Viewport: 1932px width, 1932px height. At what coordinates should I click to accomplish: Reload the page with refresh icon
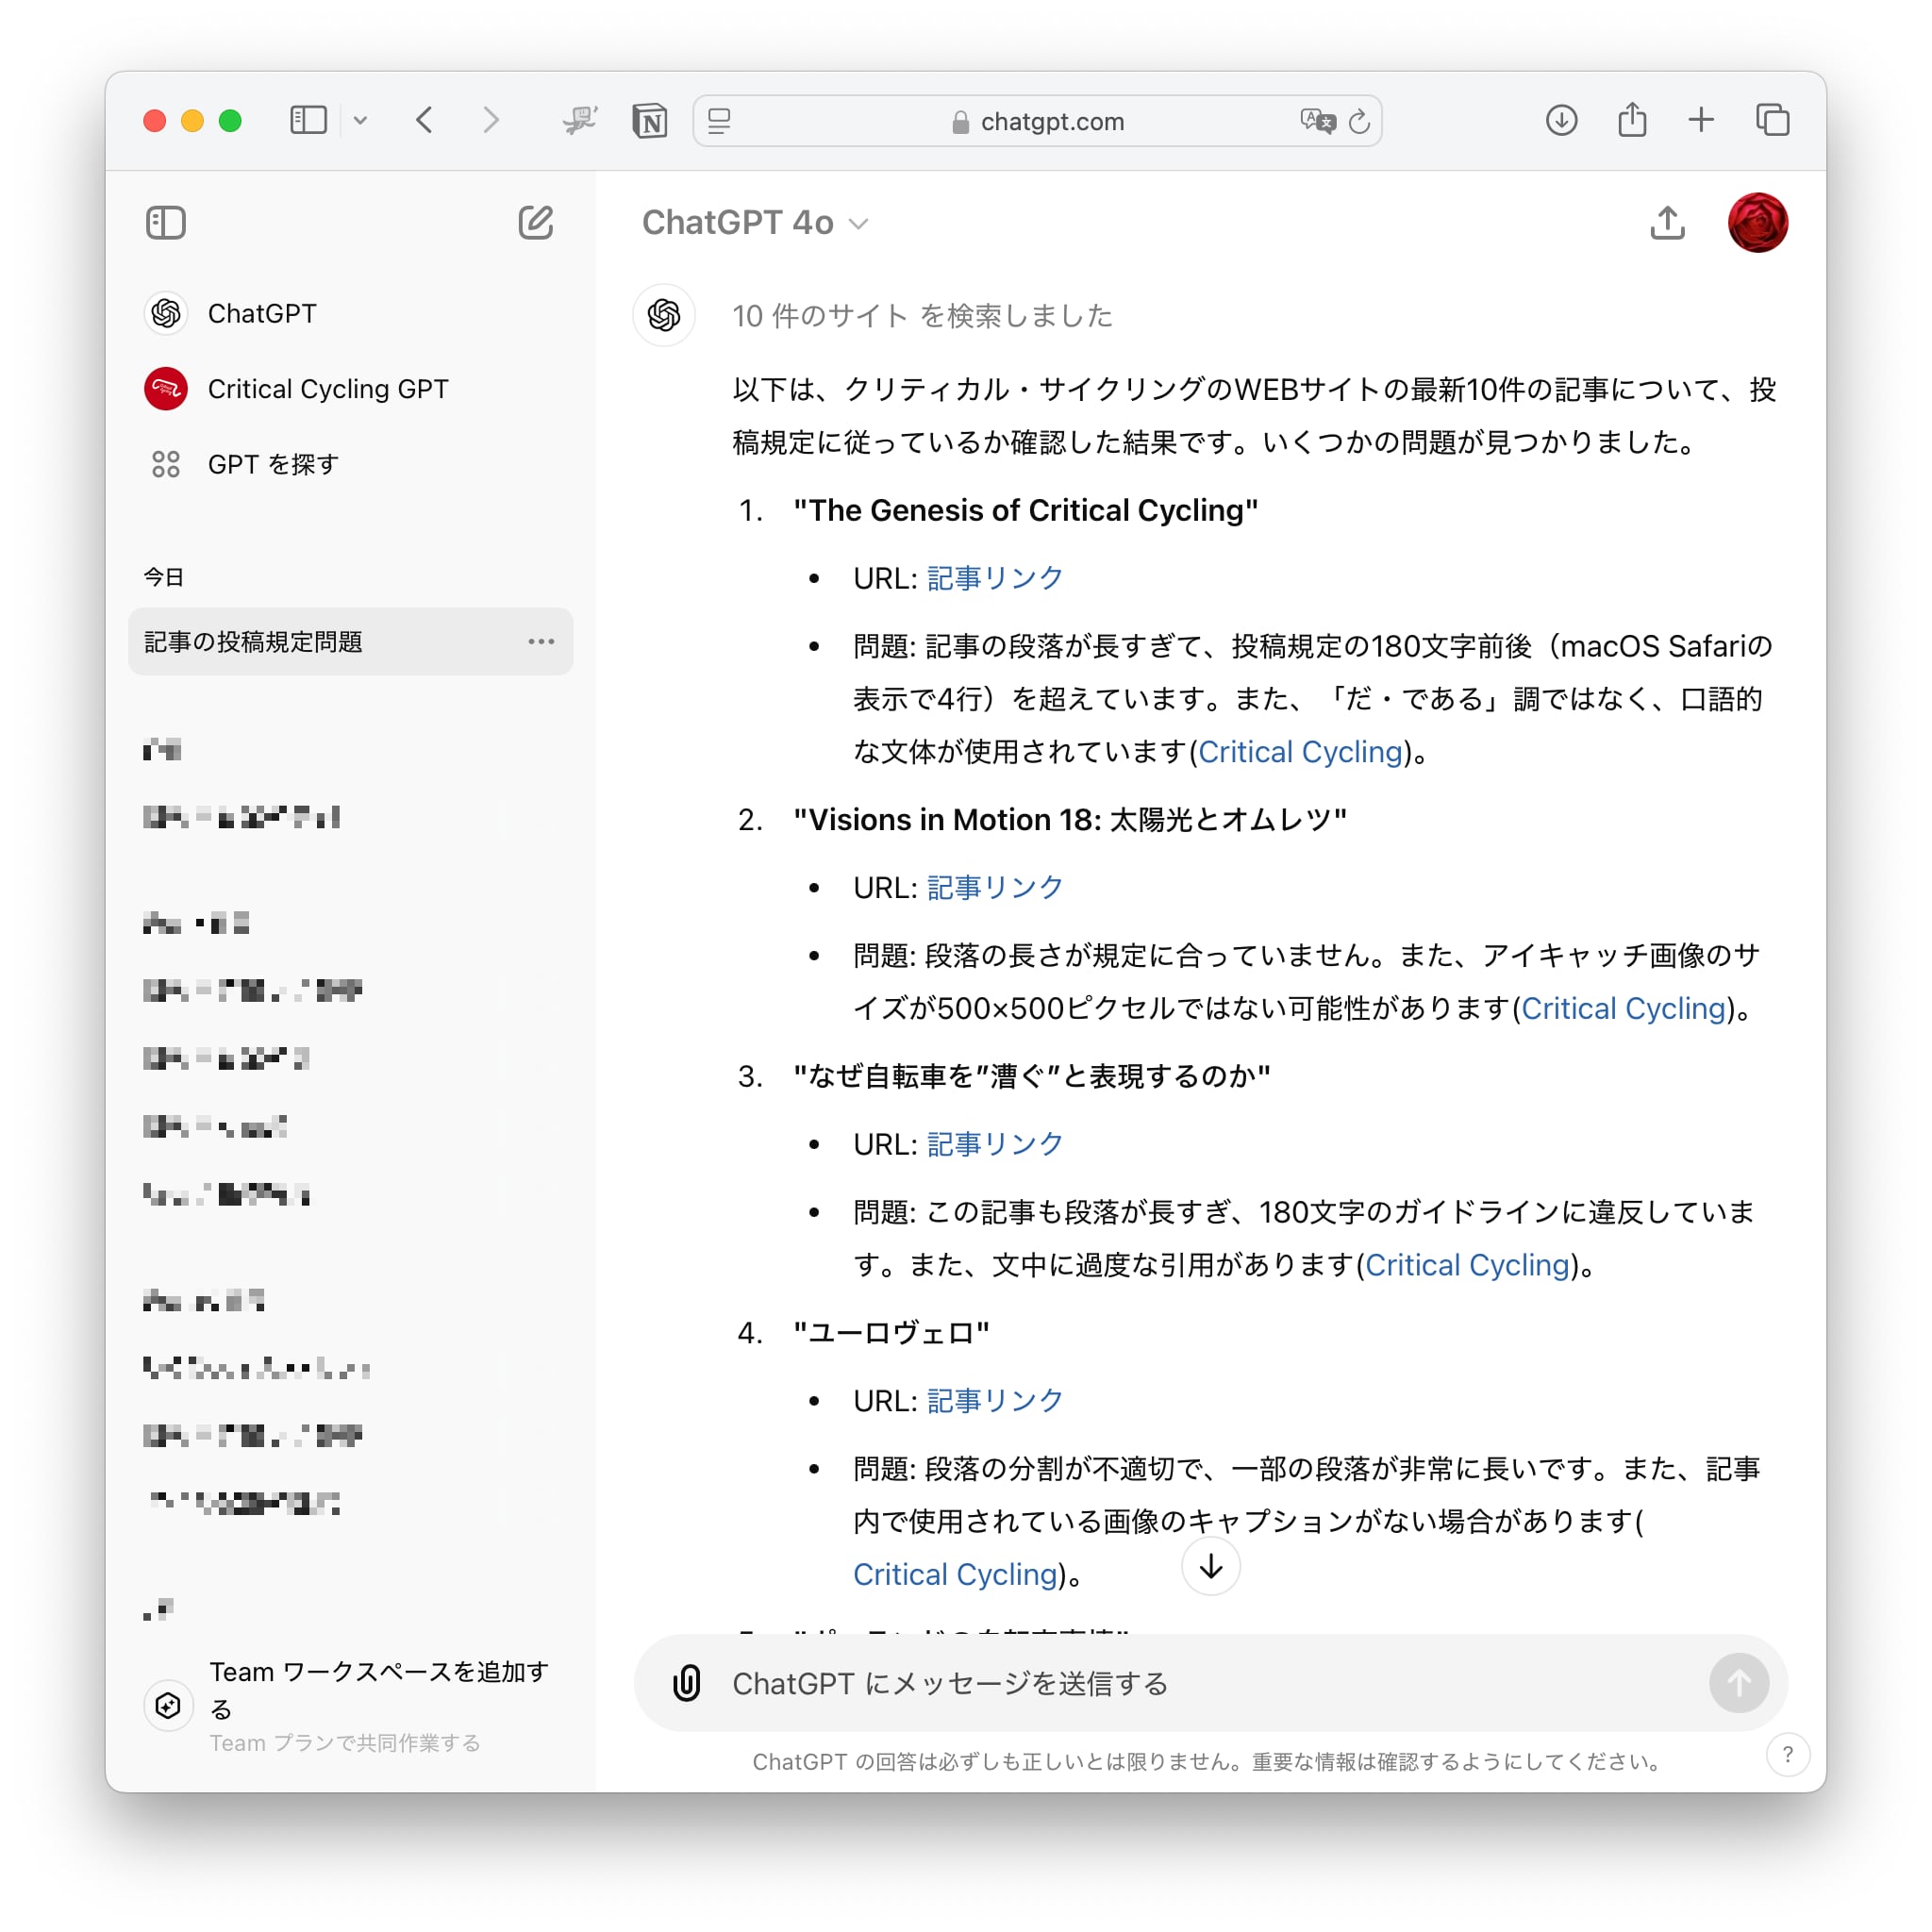(1359, 121)
